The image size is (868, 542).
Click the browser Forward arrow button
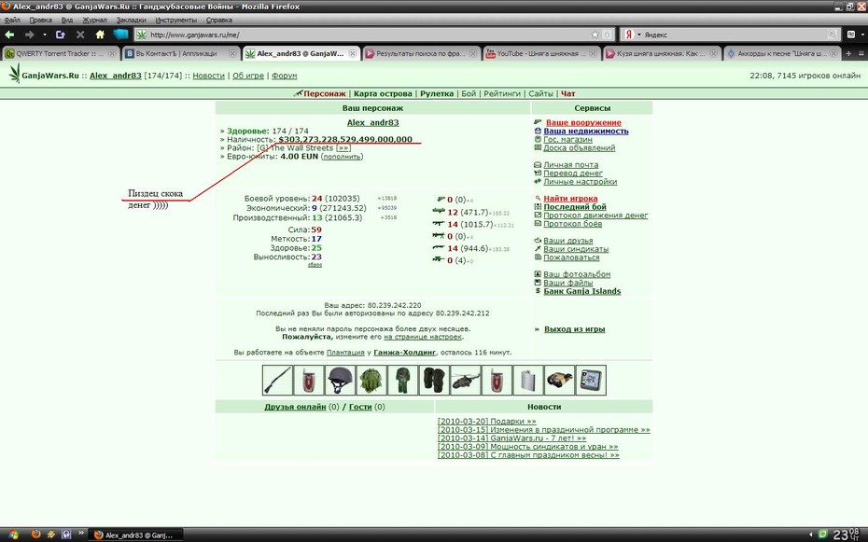(29, 35)
